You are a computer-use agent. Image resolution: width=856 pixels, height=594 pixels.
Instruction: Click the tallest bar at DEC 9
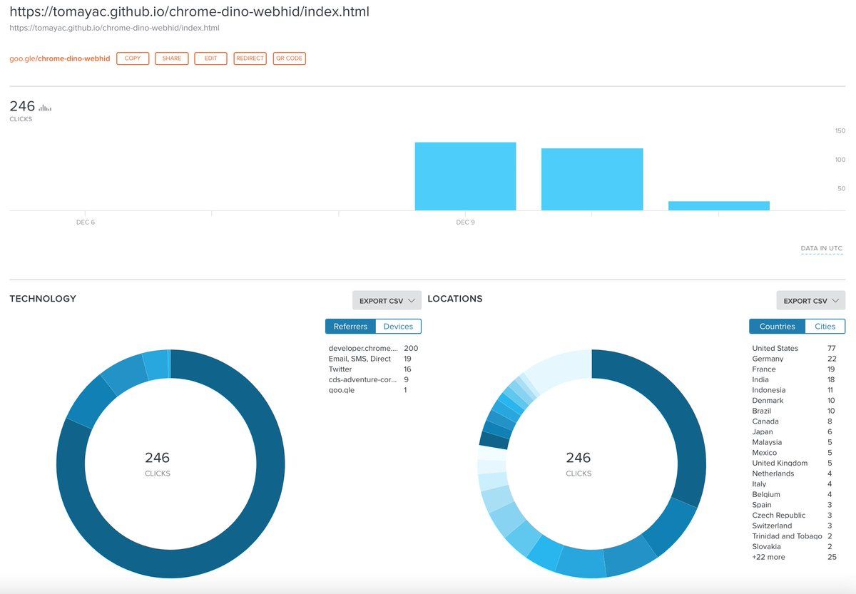[x=465, y=176]
